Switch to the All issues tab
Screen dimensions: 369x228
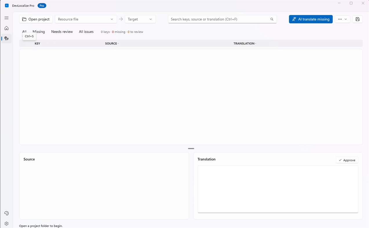pyautogui.click(x=86, y=32)
